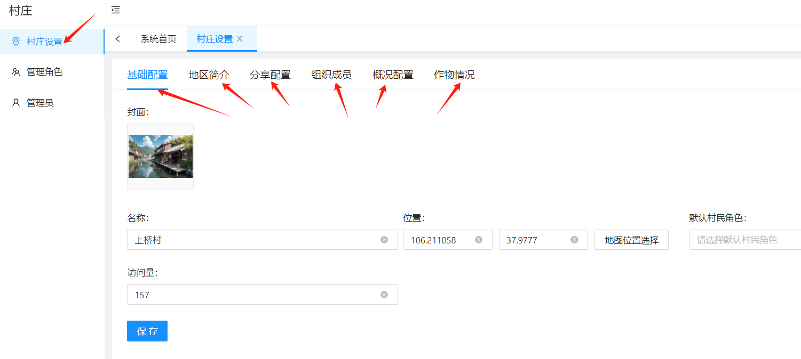801x359 pixels.
Task: Clear the longitude 106.211058 field
Action: pyautogui.click(x=479, y=240)
